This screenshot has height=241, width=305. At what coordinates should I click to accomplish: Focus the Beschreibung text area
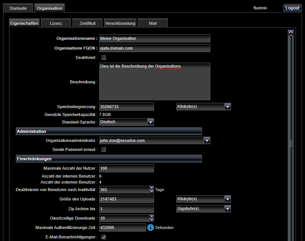tap(154, 81)
